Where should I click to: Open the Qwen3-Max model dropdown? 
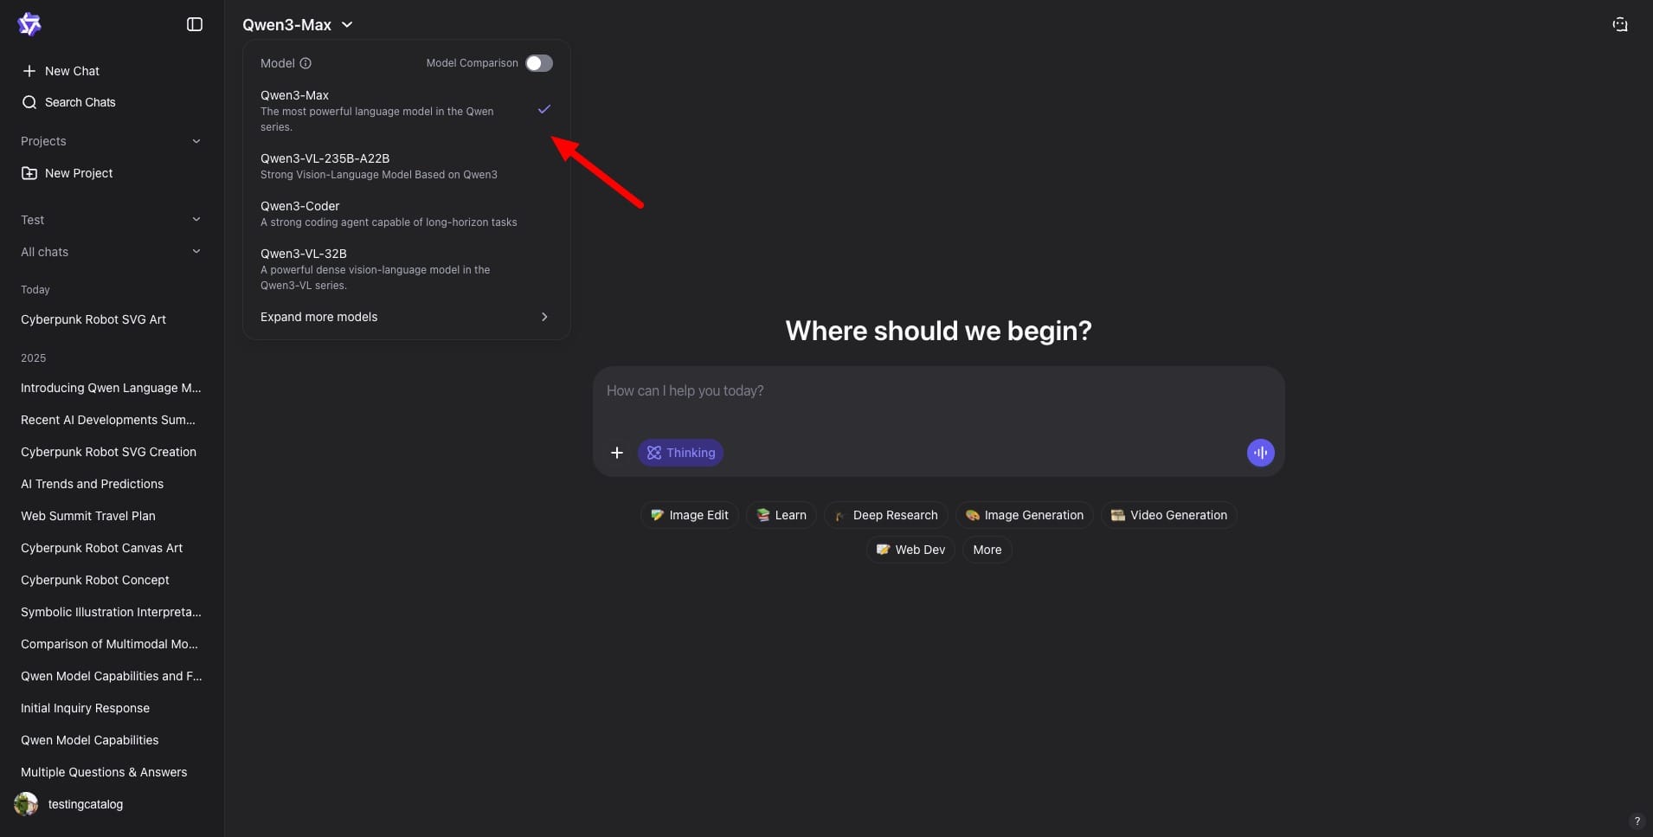pyautogui.click(x=298, y=25)
